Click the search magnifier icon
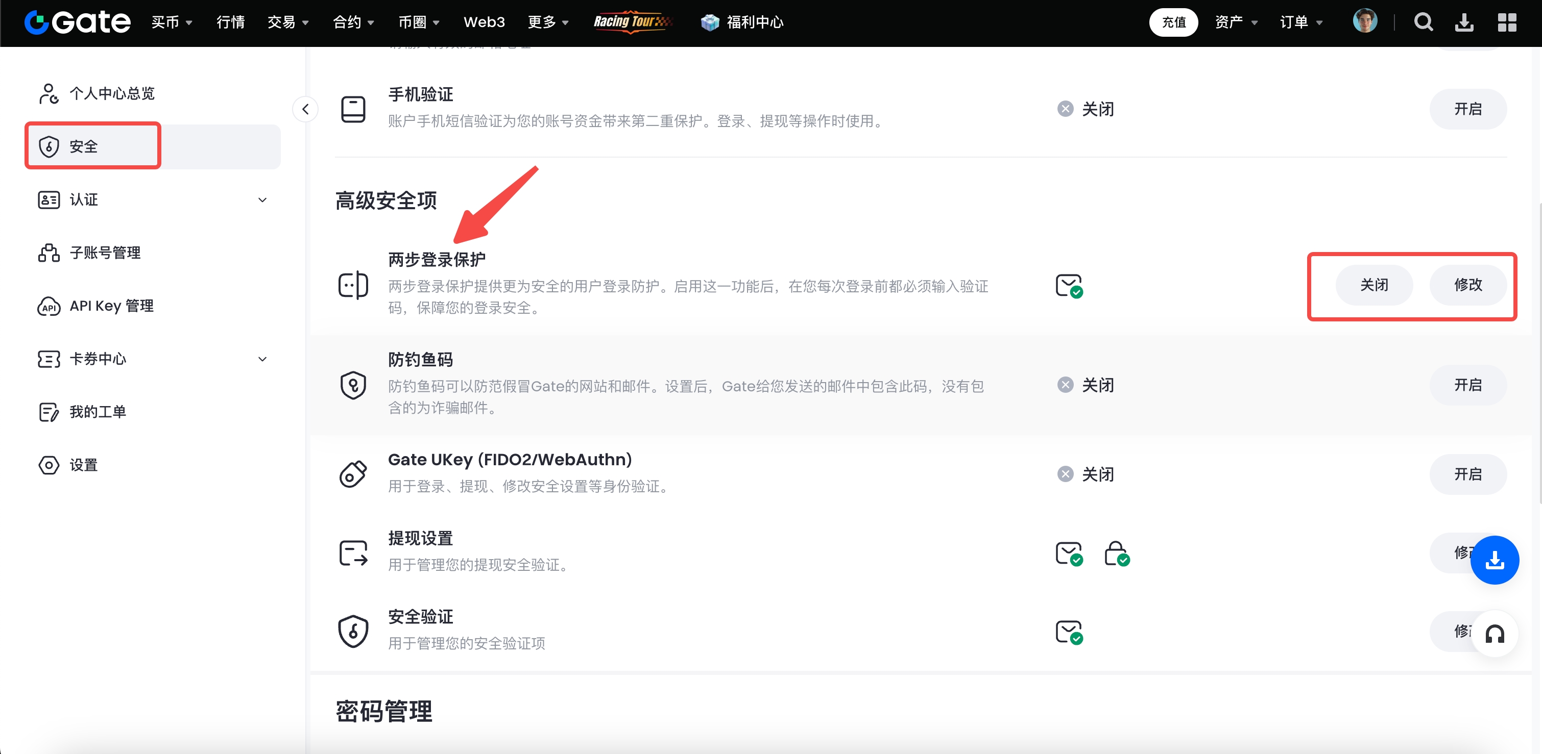1542x754 pixels. click(1423, 23)
